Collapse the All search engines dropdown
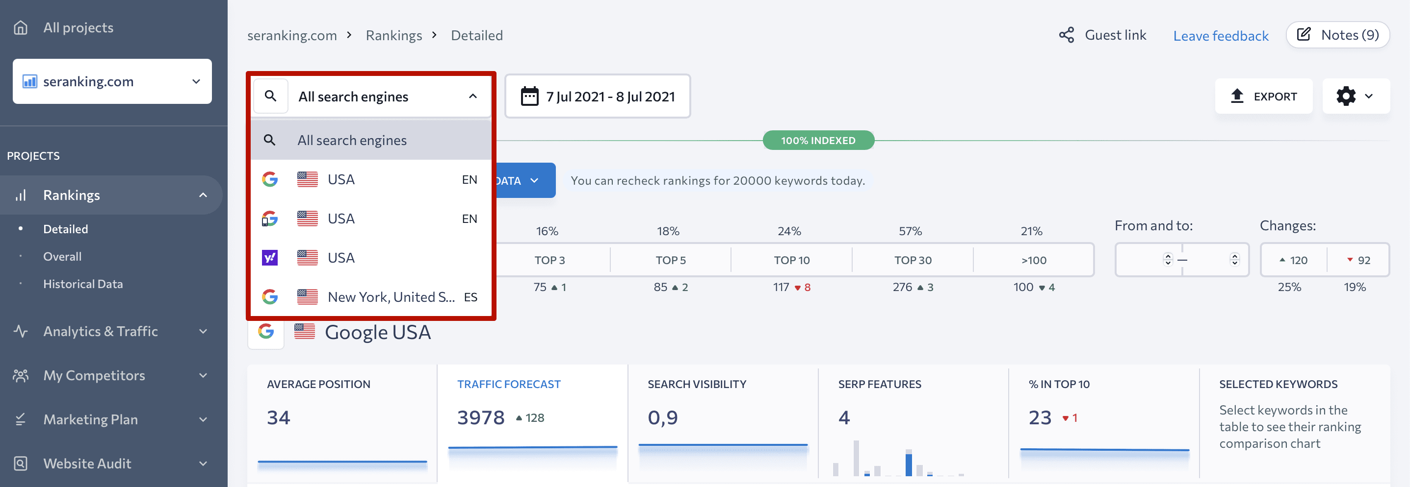 pos(473,96)
